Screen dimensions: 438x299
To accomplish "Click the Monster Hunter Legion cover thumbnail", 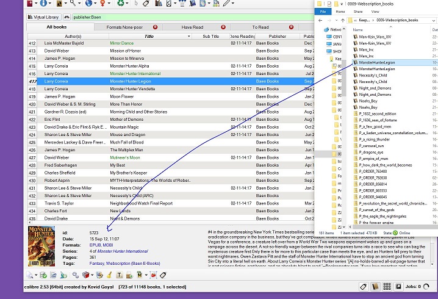I will (41, 247).
